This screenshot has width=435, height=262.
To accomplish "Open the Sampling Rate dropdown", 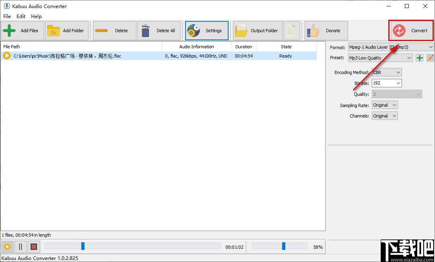I will tap(385, 105).
